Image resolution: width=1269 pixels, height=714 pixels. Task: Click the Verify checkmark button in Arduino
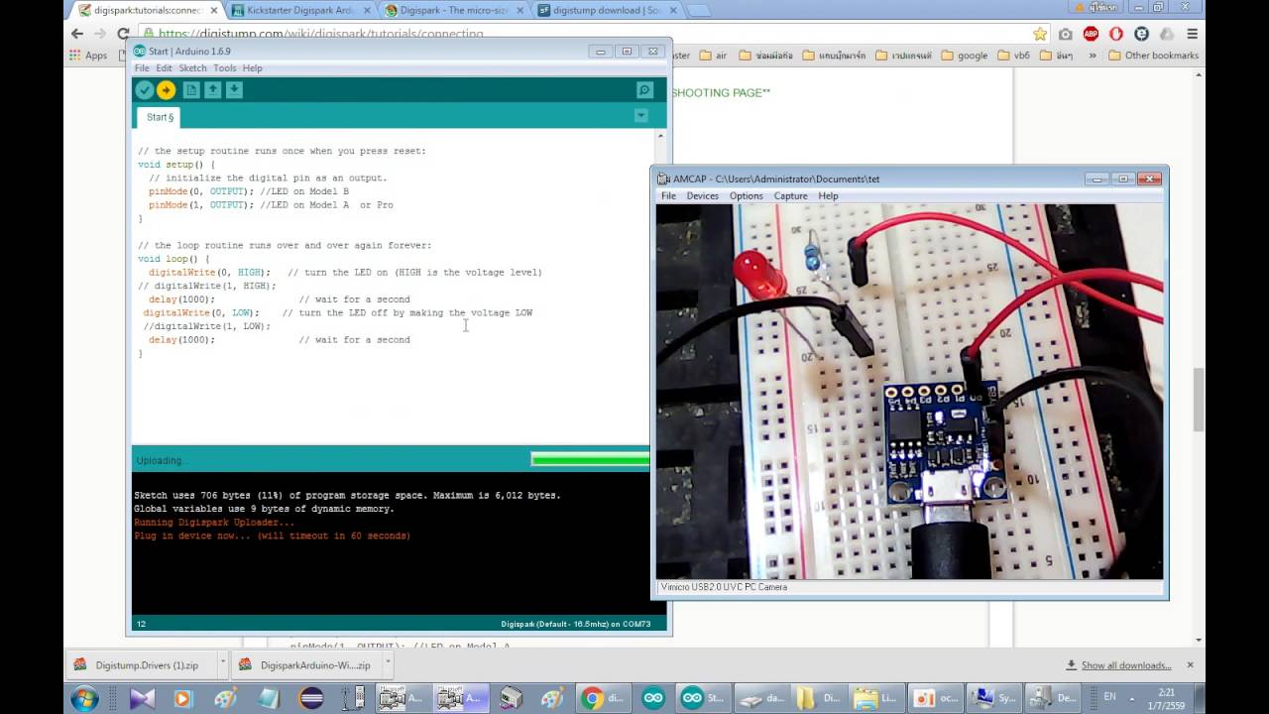(x=145, y=90)
